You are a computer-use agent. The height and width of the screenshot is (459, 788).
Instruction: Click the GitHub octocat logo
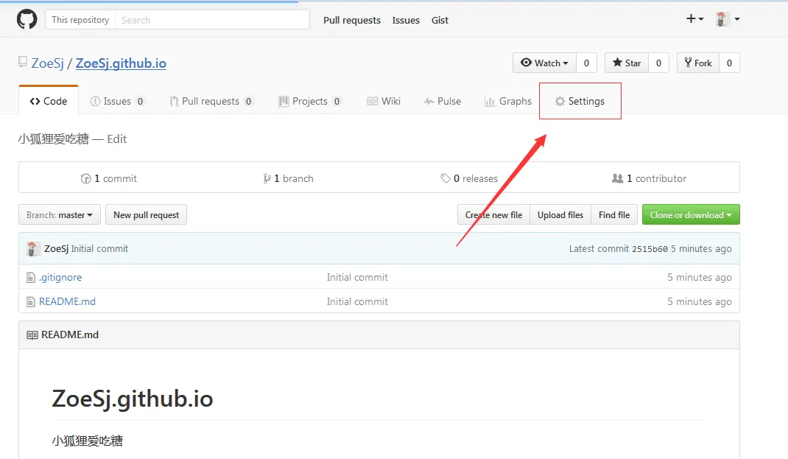[x=27, y=20]
